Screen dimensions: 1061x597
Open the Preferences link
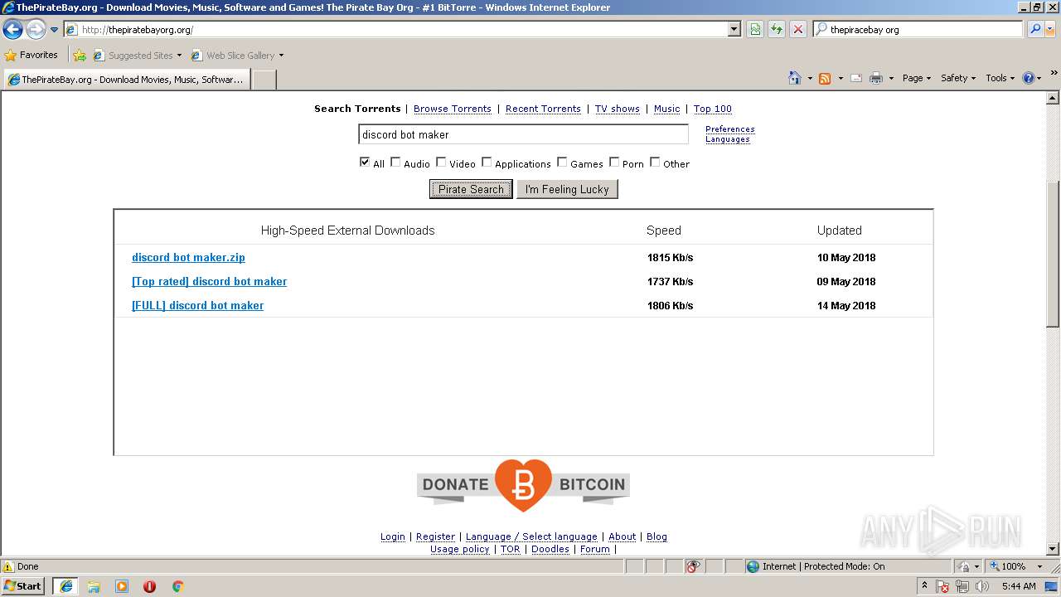click(730, 129)
